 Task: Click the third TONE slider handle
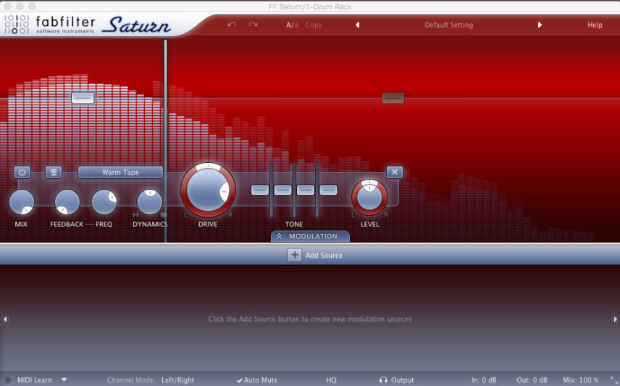click(306, 190)
